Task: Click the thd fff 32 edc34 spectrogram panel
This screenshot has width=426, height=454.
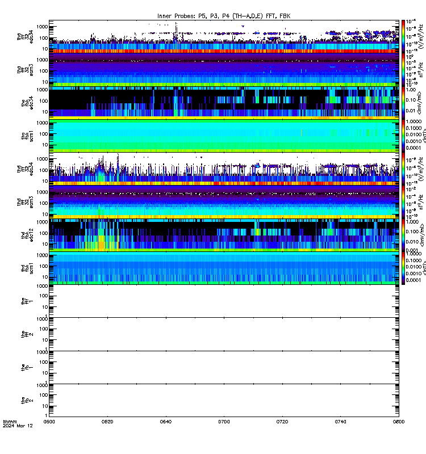Action: coord(224,169)
